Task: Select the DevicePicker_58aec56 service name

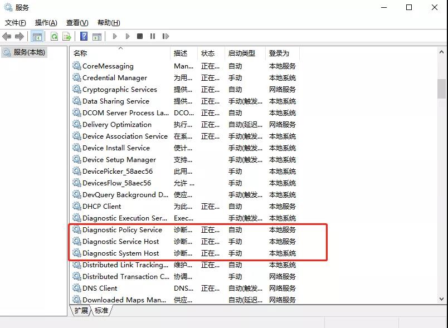Action: [118, 172]
